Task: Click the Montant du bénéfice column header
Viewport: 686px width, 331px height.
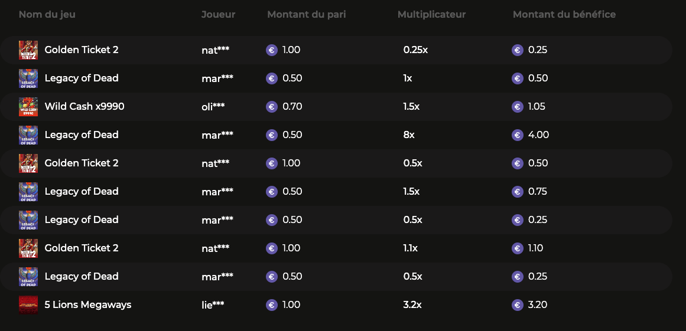Action: [x=564, y=14]
